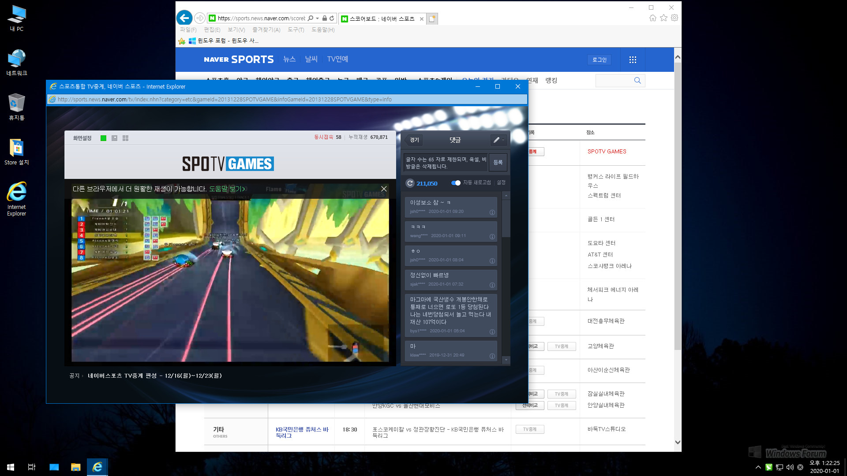Click the 등록 button to submit comment

point(498,162)
